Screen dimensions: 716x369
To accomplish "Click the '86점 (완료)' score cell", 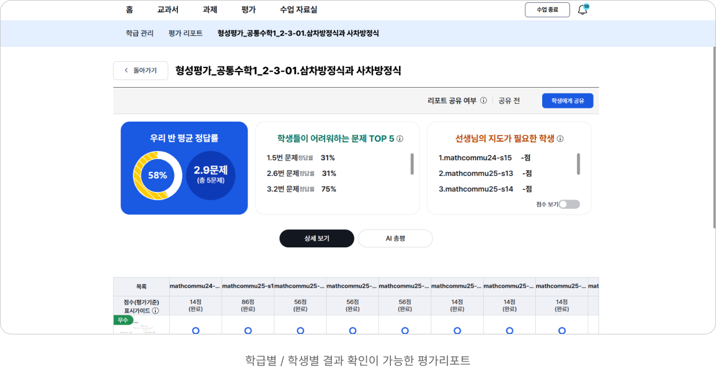I will point(248,306).
